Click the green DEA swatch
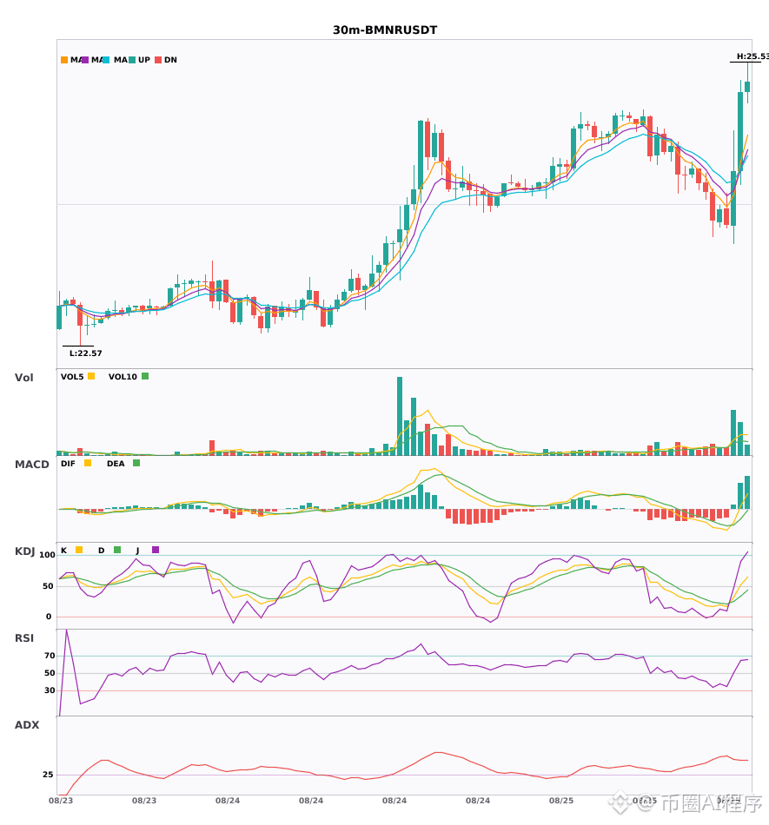The height and width of the screenshot is (825, 769). pos(136,463)
